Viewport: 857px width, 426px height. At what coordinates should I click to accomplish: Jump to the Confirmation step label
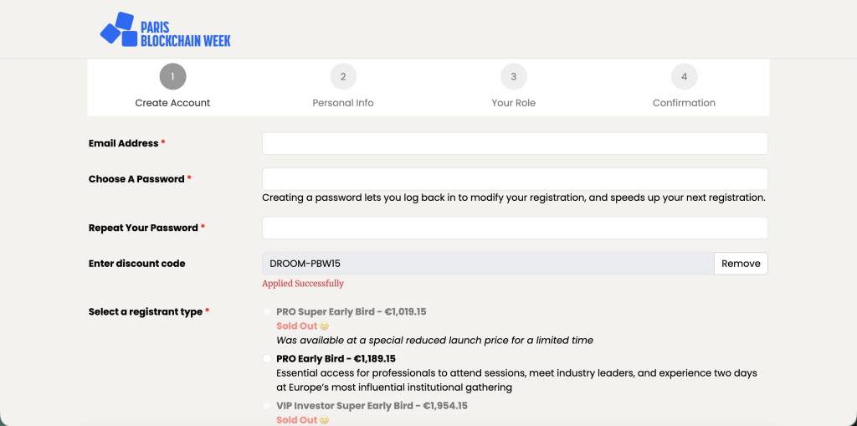pos(684,103)
